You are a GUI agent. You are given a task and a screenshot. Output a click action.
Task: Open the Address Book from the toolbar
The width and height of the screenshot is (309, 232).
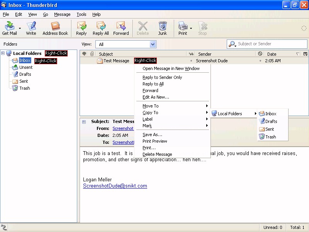click(55, 28)
